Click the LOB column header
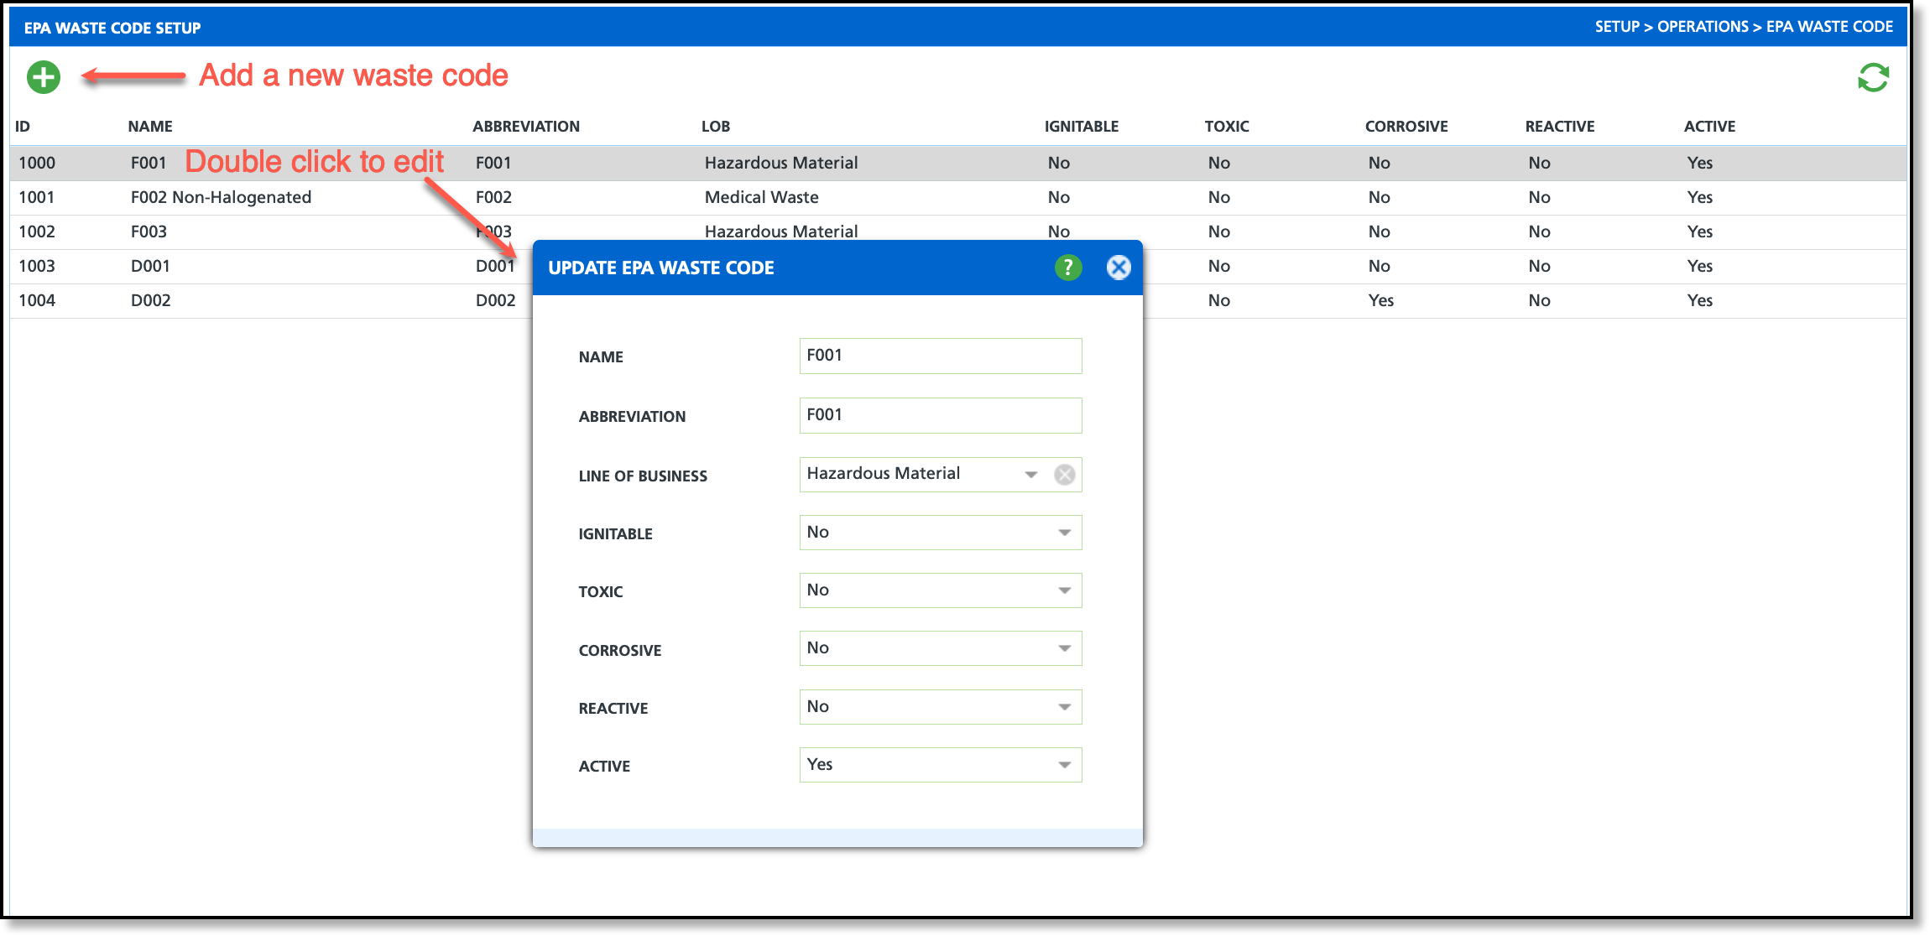The height and width of the screenshot is (936, 1930). click(716, 127)
